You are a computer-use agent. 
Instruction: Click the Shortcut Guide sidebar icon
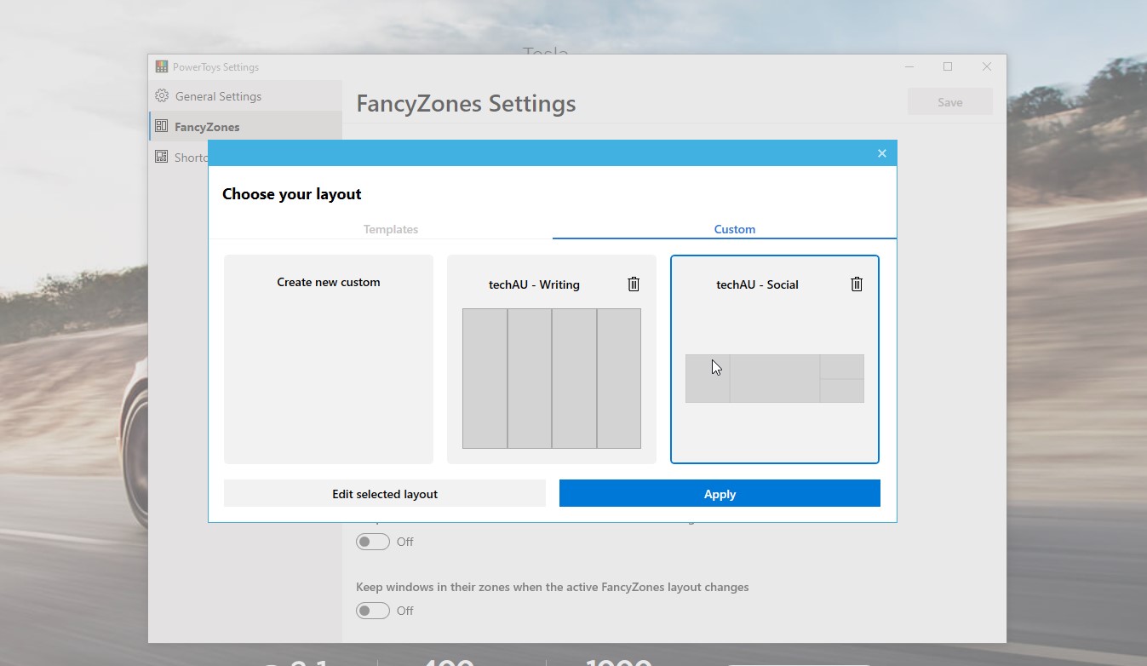pos(161,157)
